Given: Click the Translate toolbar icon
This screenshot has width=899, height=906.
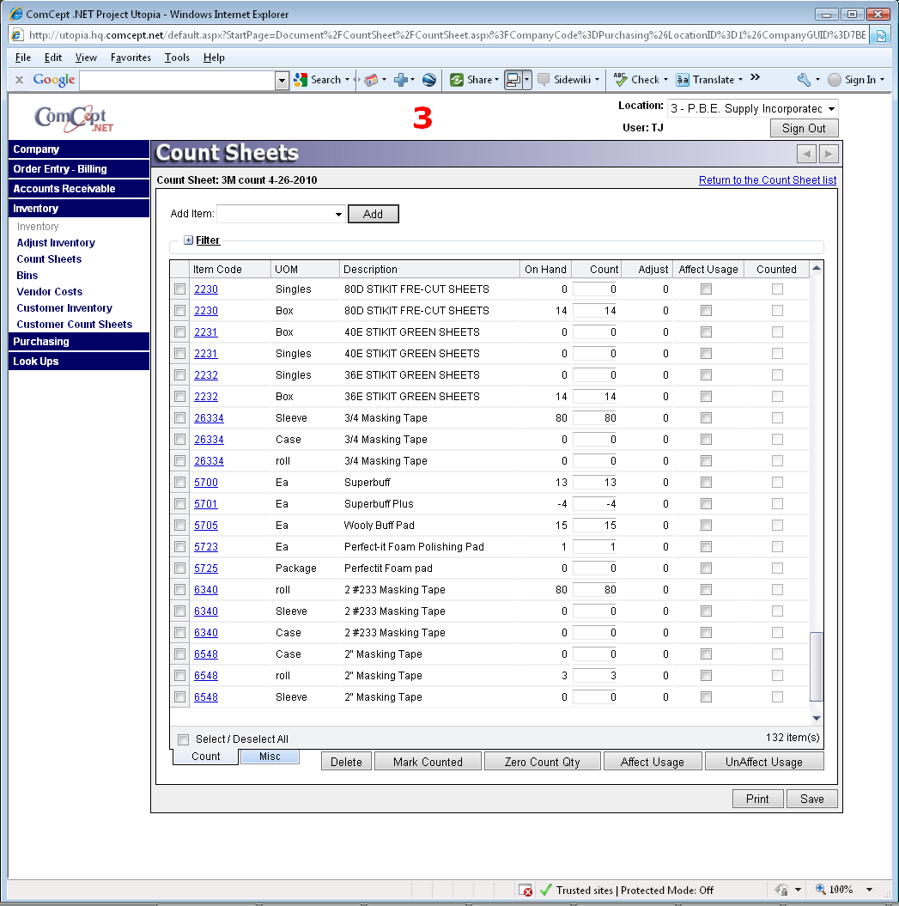Looking at the screenshot, I should point(683,80).
